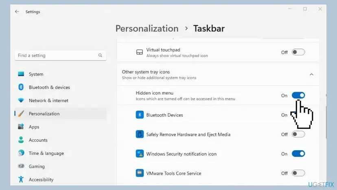337x190 pixels.
Task: Turn off the Hidden icon menu toggle
Action: 298,95
